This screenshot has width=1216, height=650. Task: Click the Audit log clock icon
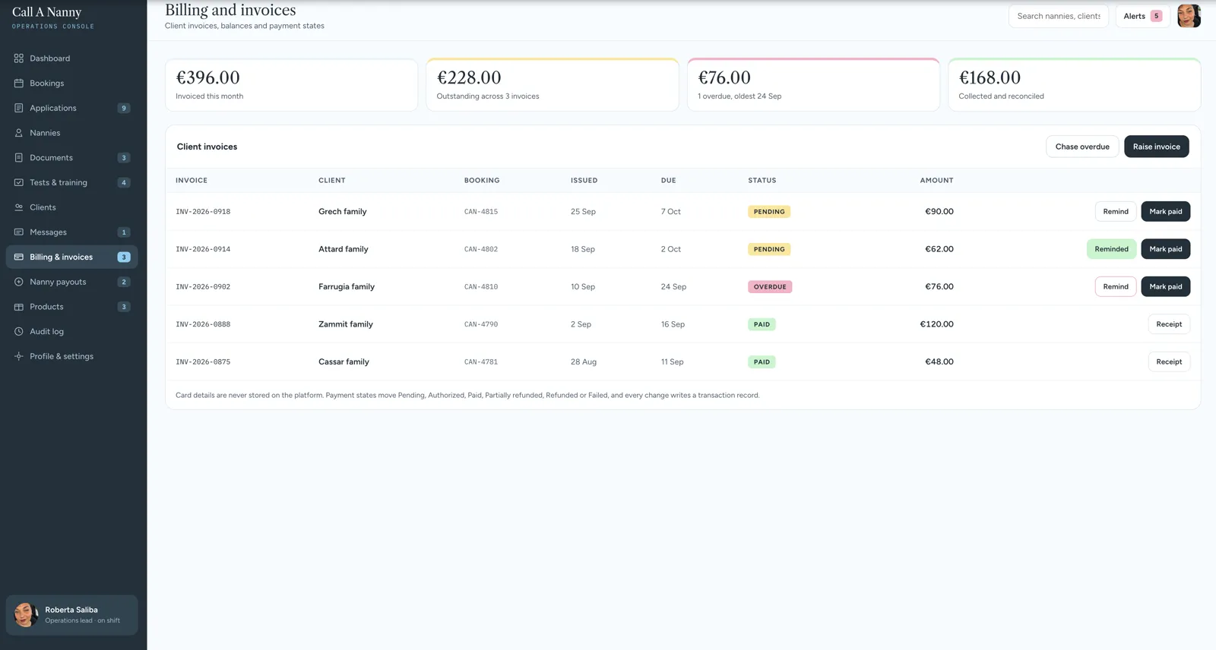tap(19, 332)
